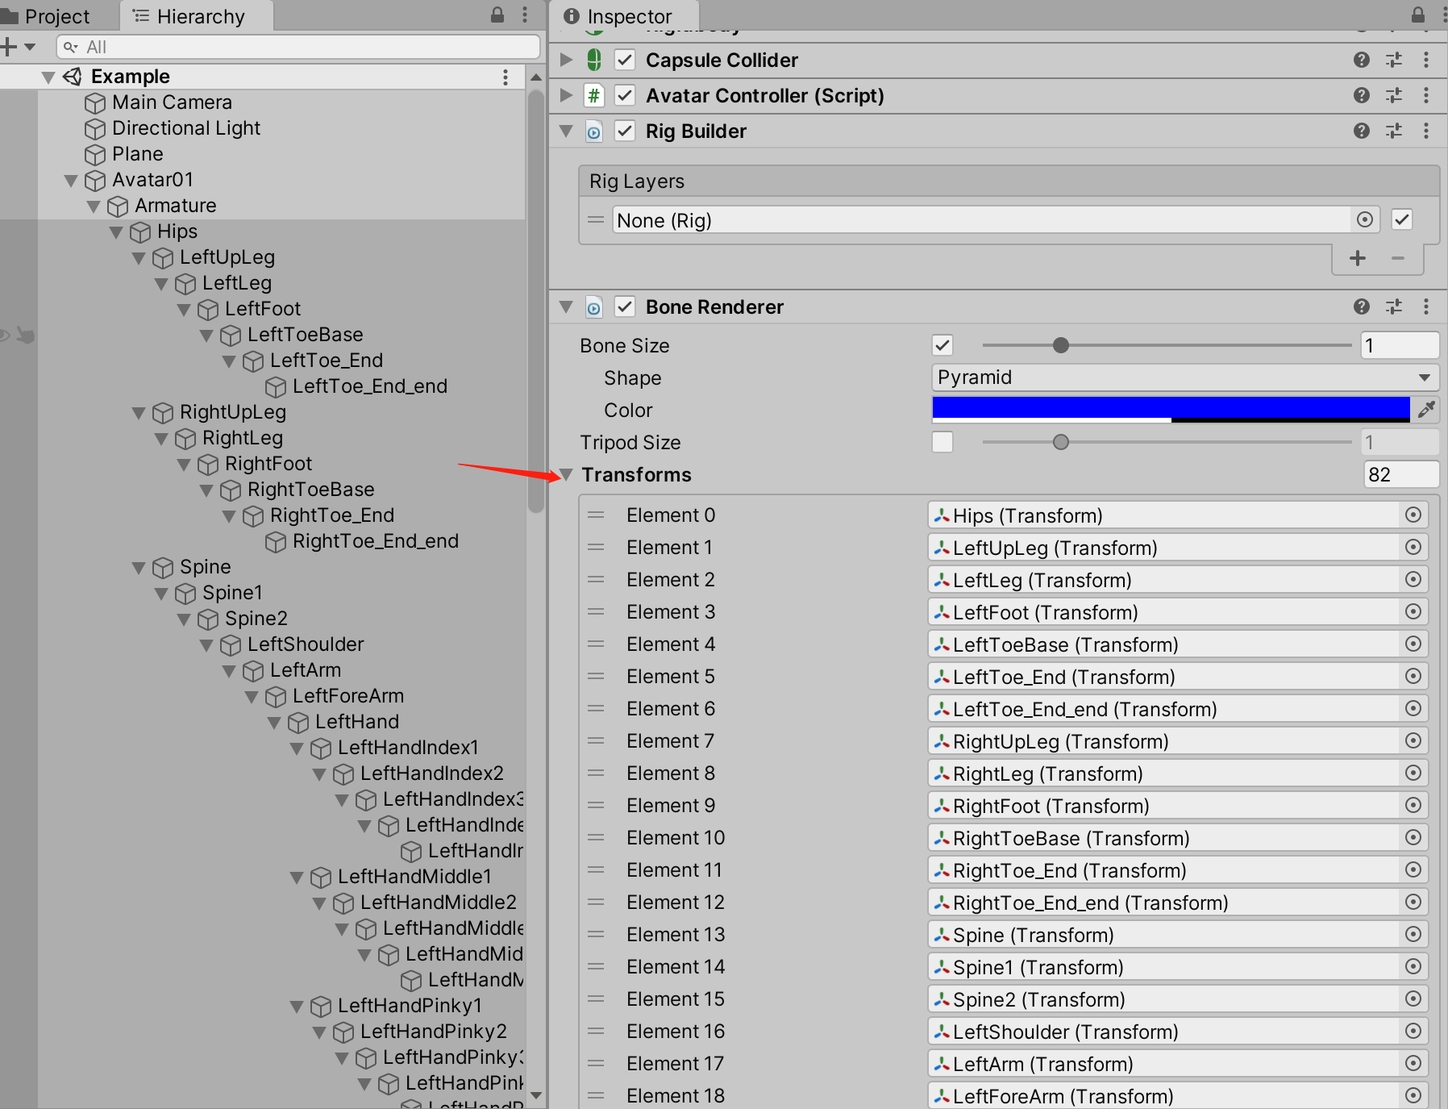Collapse the Hips tree node
Image resolution: width=1448 pixels, height=1109 pixels.
pos(116,232)
